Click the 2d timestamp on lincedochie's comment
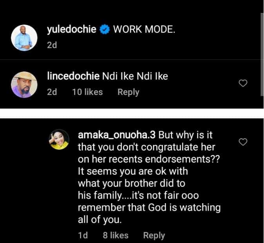The image size is (264, 243). pyautogui.click(x=52, y=92)
